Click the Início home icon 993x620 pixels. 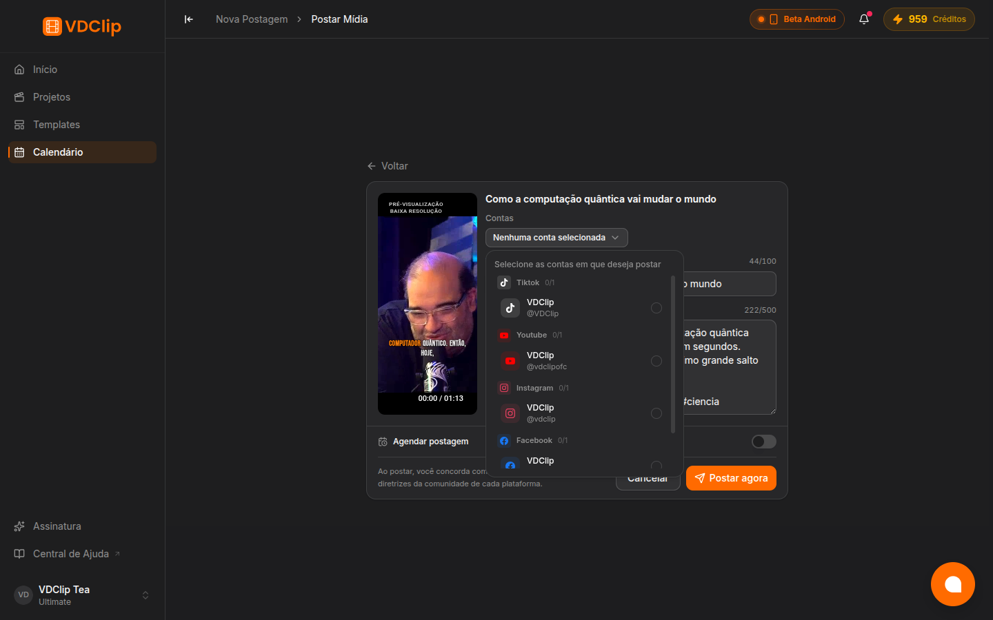[x=19, y=70]
